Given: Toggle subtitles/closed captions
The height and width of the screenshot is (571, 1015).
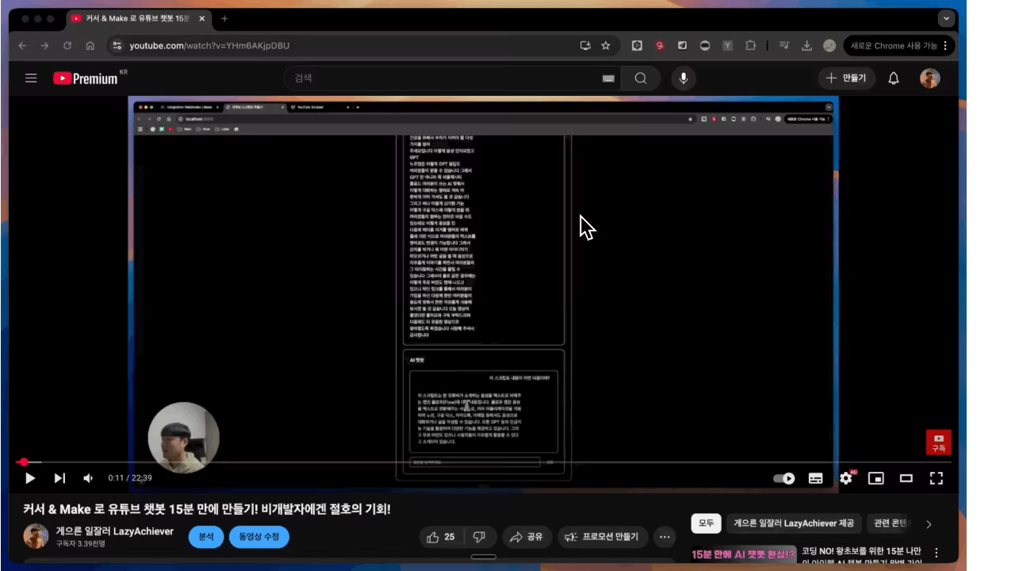Looking at the screenshot, I should tap(816, 477).
